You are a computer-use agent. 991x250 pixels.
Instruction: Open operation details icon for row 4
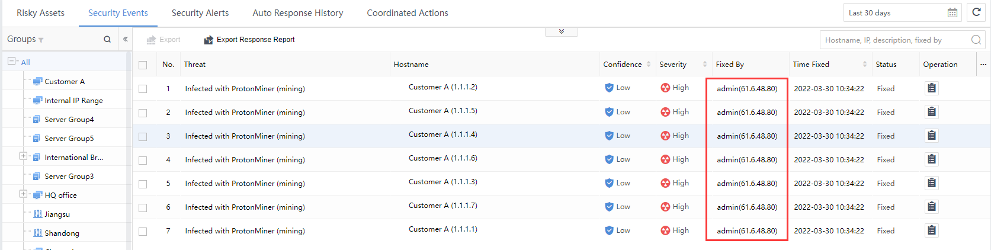tap(932, 159)
